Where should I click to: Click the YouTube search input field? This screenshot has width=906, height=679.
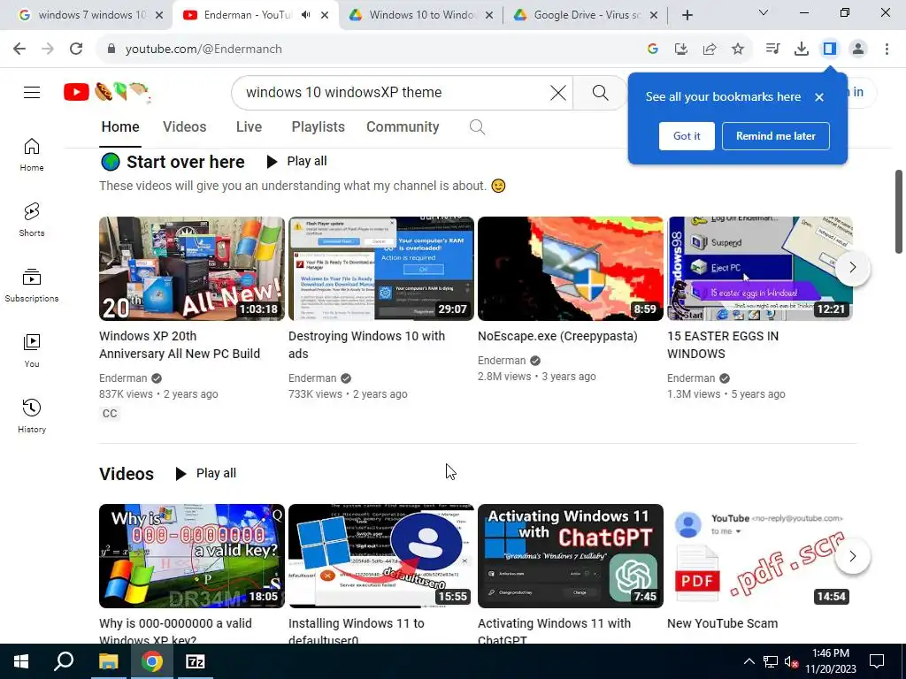pos(393,92)
